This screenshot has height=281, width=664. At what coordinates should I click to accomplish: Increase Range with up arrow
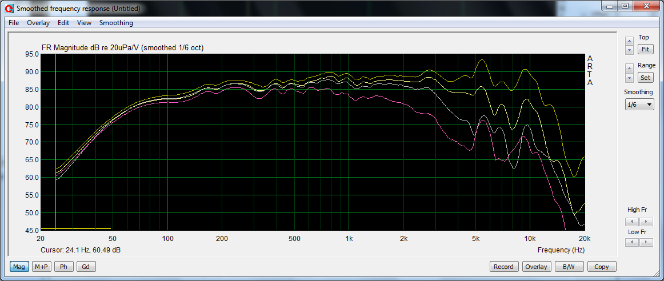tap(629, 68)
